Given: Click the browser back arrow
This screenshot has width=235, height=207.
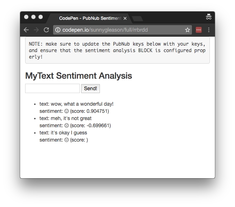Looking at the screenshot, I should point(26,30).
